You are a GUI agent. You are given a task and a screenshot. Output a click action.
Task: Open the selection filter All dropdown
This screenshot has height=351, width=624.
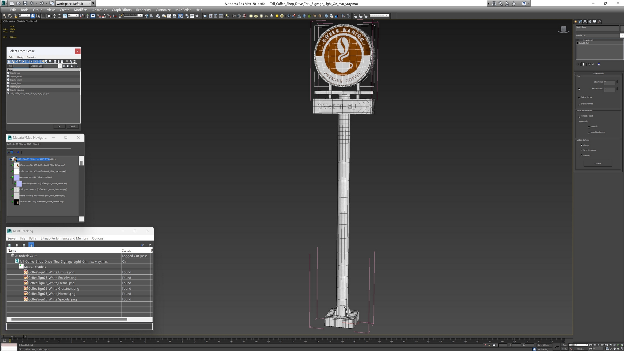click(x=24, y=15)
